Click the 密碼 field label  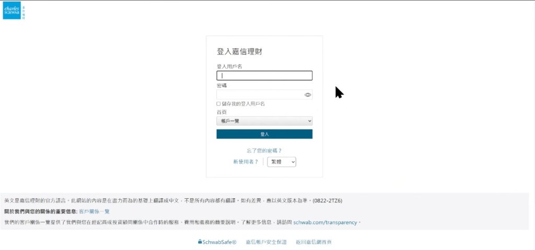(x=222, y=85)
